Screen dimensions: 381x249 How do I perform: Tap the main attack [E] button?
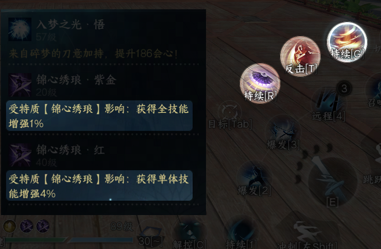332,182
